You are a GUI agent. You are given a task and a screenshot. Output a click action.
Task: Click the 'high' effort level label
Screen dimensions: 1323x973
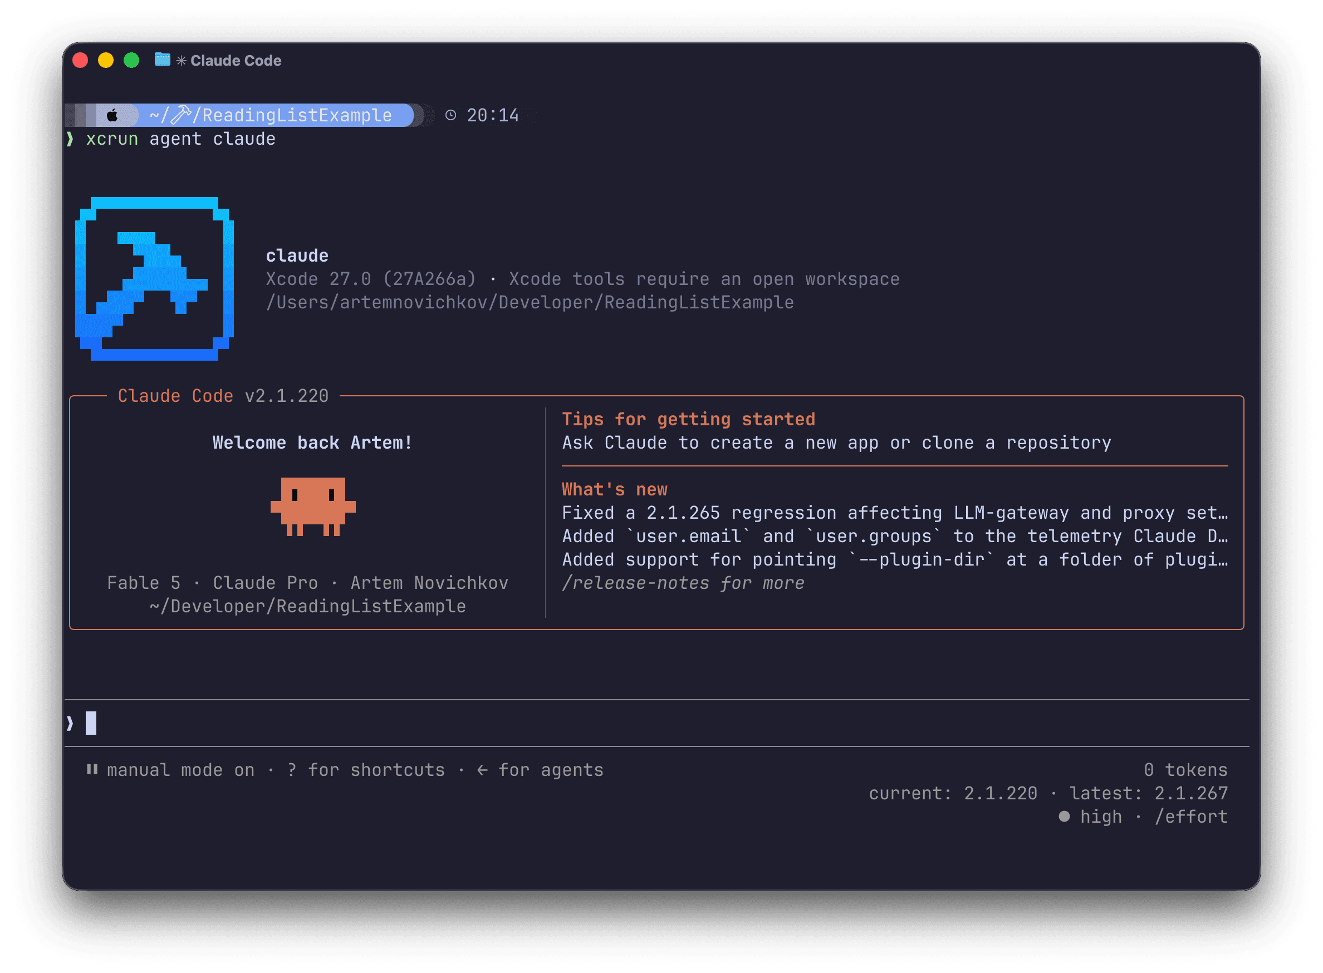tap(1101, 817)
